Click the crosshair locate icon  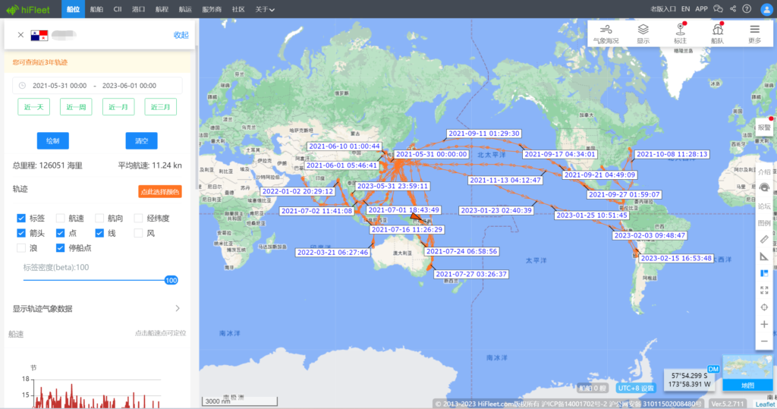coord(764,307)
